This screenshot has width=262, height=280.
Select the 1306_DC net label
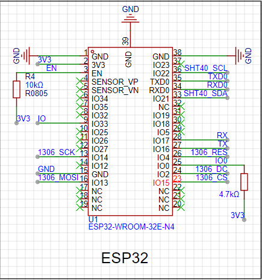point(211,169)
